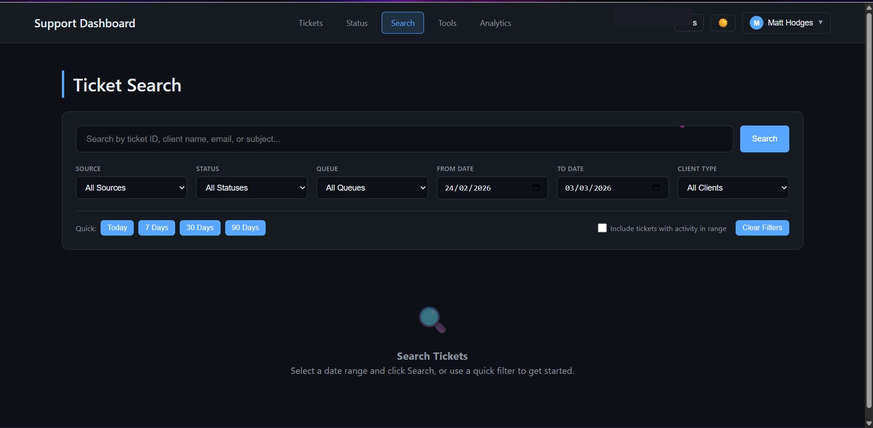This screenshot has width=873, height=428.
Task: Enable 'Include tickets with activity in range'
Action: [602, 228]
